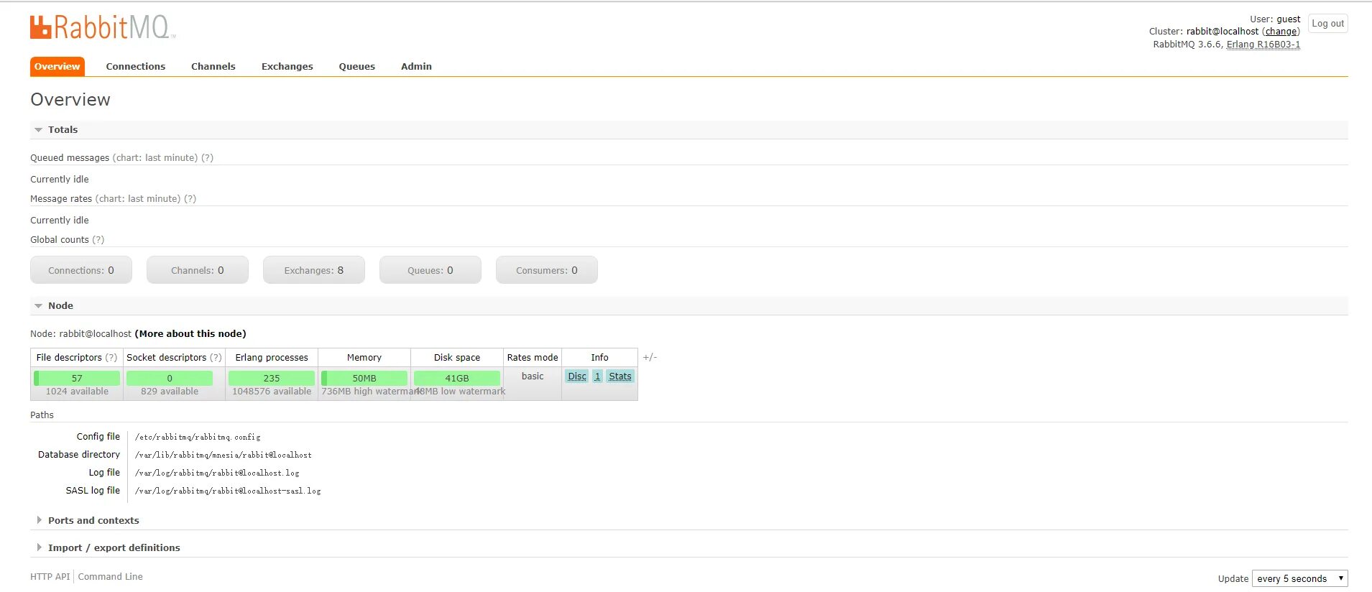
Task: Click the RabbitMQ logo
Action: 102,27
